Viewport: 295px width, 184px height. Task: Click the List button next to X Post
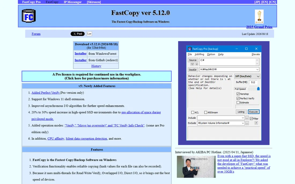89,34
